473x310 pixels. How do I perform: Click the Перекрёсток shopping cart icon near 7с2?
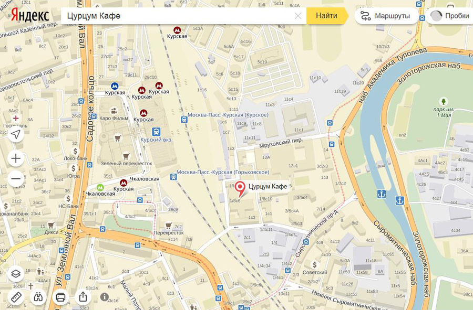(x=169, y=226)
